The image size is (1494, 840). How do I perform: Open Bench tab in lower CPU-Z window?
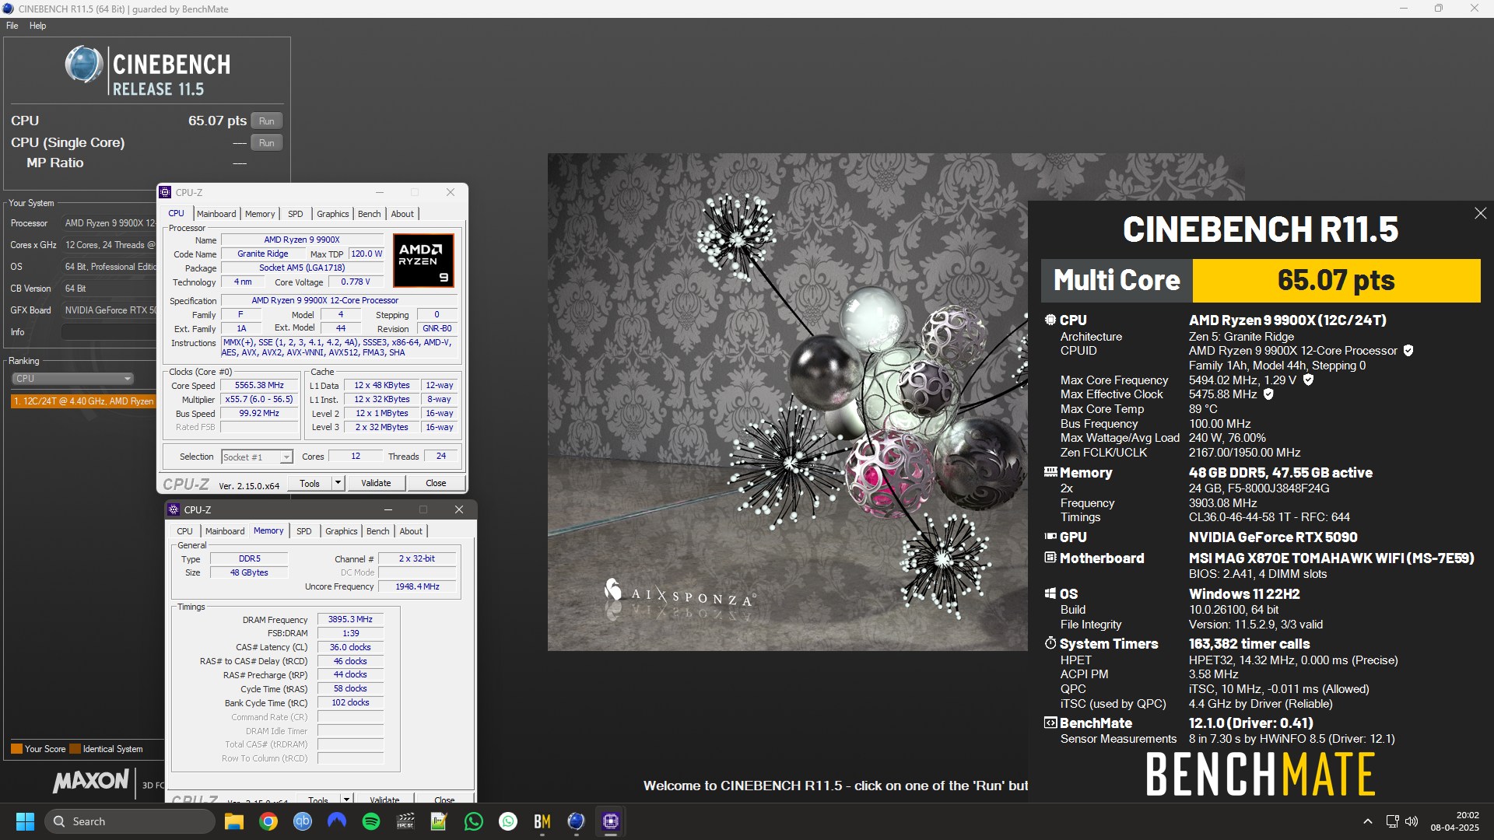pyautogui.click(x=378, y=531)
